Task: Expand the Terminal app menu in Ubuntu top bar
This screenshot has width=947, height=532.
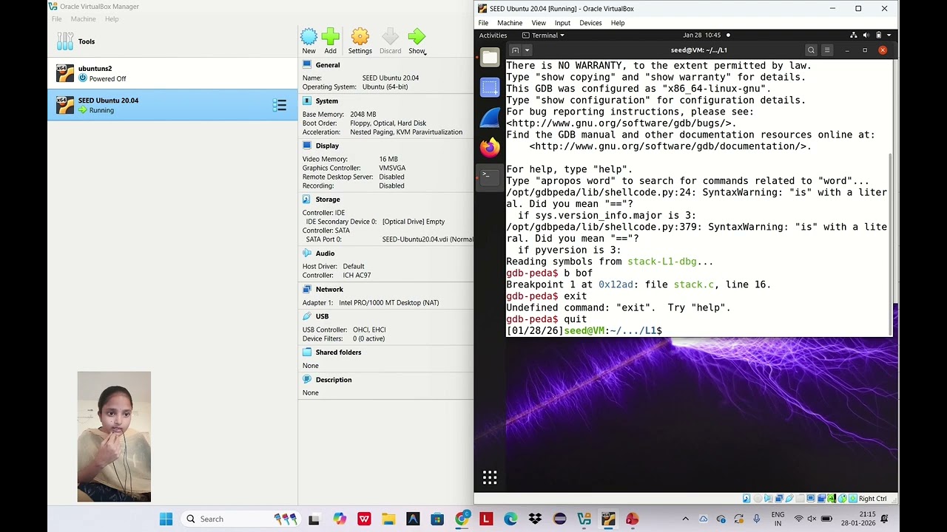Action: point(543,35)
